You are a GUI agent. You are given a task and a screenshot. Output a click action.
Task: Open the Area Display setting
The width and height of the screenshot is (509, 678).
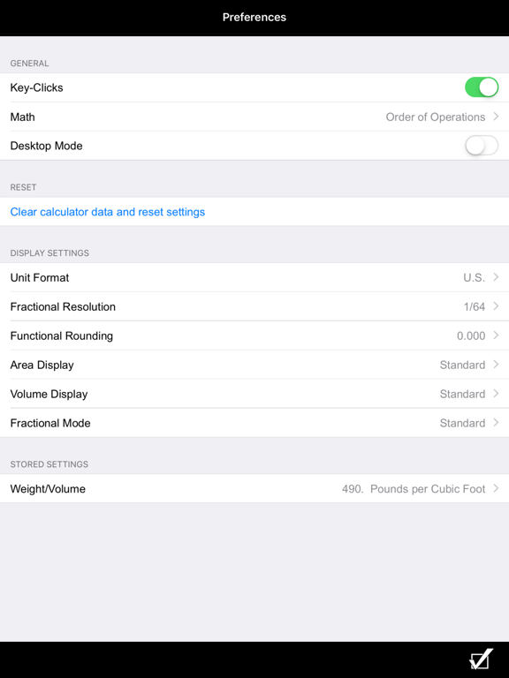click(254, 365)
